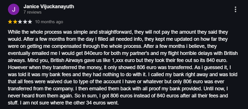Click the fourth gray rating star
The height and width of the screenshot is (109, 248).
pos(25,22)
